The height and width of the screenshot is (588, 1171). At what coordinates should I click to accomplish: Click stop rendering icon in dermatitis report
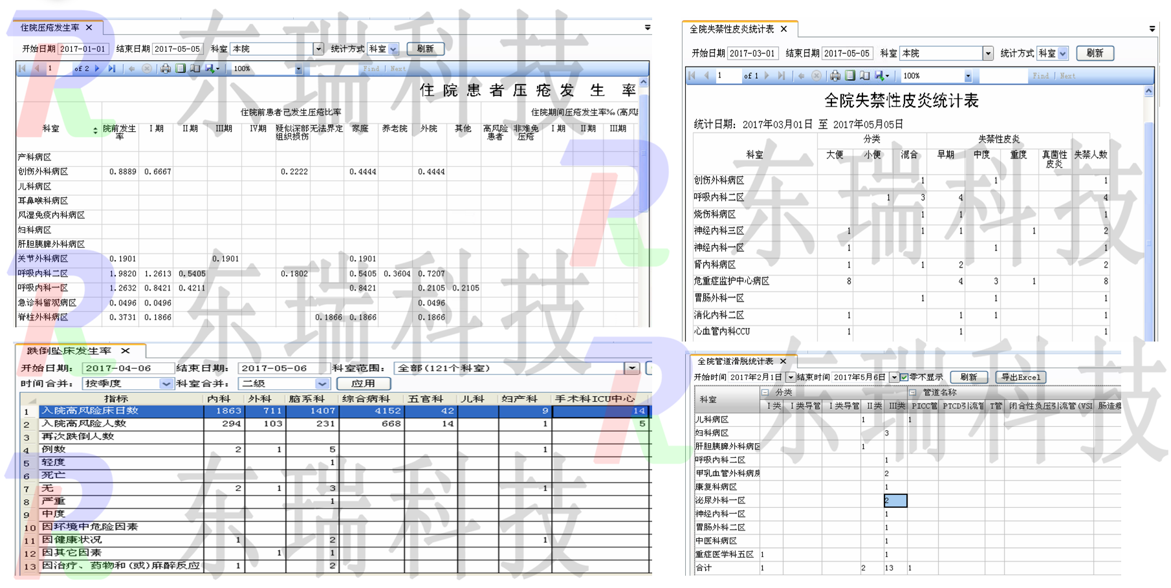point(816,76)
